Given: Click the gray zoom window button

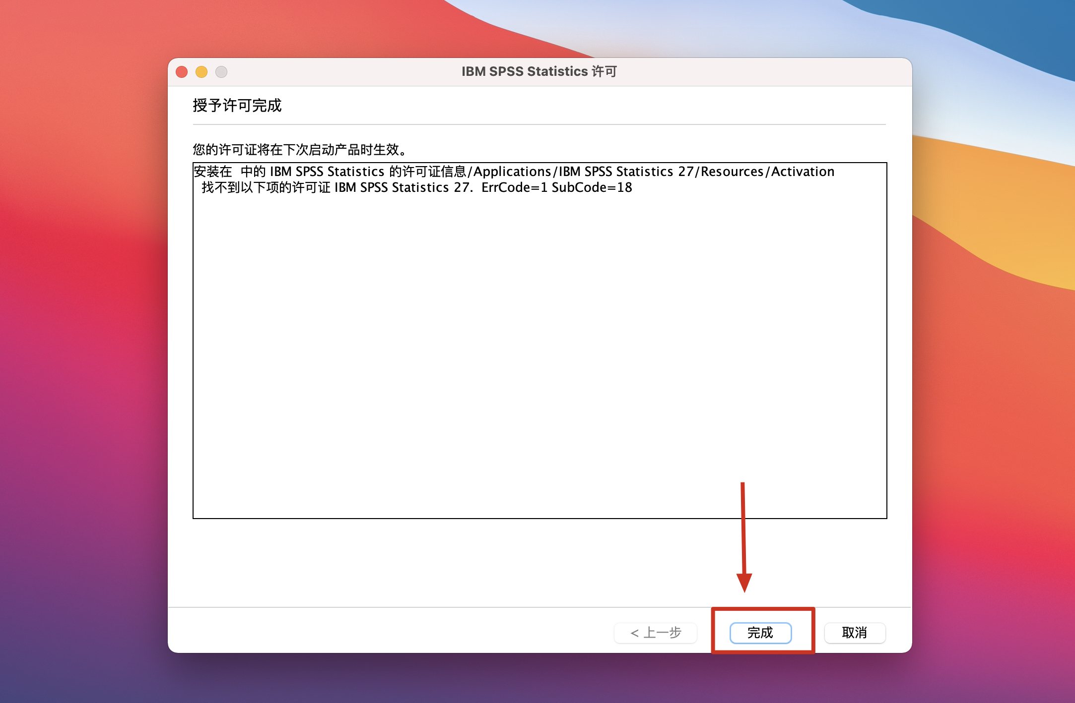Looking at the screenshot, I should click(x=221, y=72).
